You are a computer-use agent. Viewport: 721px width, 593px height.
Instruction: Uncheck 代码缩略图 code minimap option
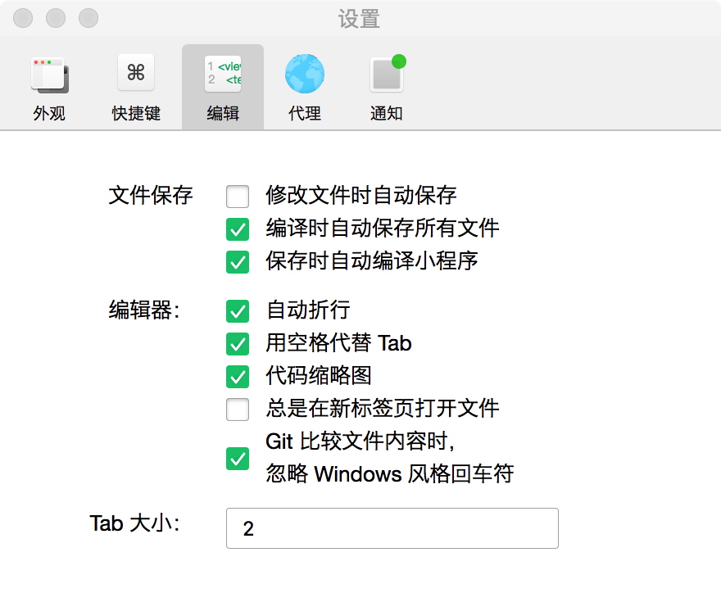click(x=238, y=376)
